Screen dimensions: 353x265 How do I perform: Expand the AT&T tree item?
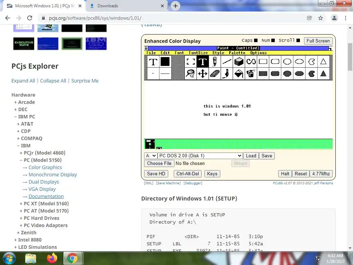click(25, 124)
